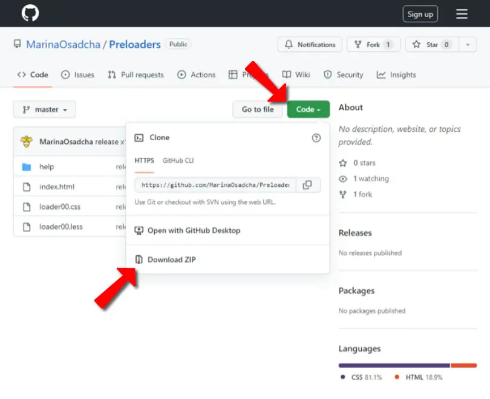
Task: Copy the clone URL with clipboard icon
Action: 307,185
